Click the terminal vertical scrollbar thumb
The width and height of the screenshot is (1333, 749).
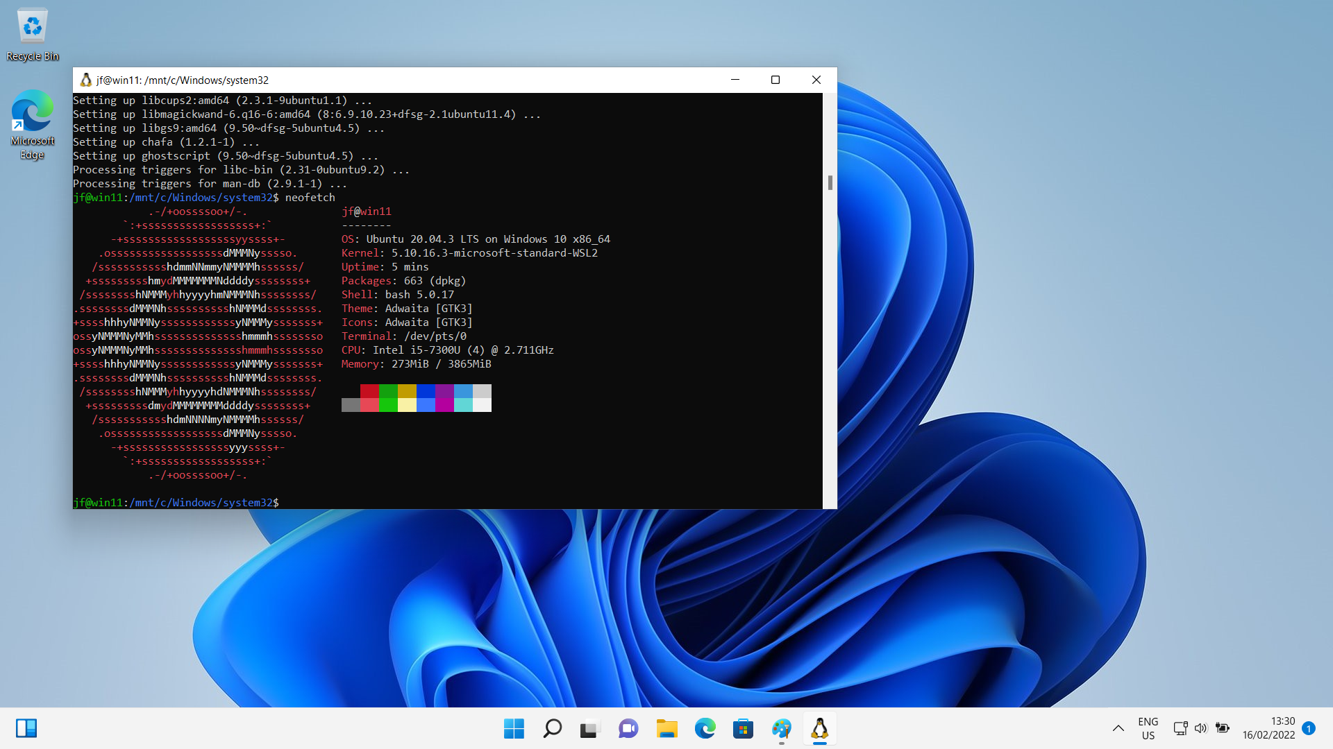(x=830, y=182)
